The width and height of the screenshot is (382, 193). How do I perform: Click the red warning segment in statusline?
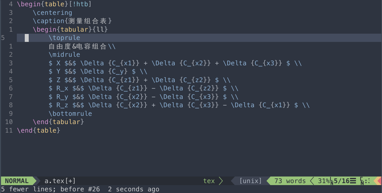(x=380, y=181)
